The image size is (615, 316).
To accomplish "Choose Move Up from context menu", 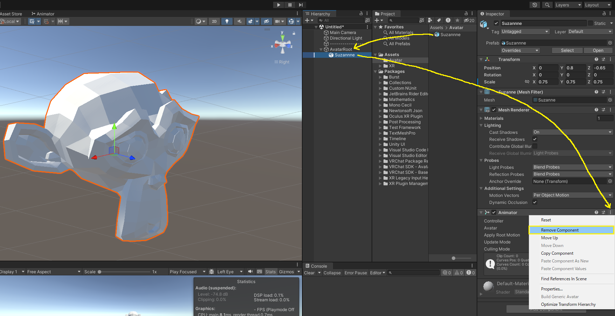I will click(572, 238).
